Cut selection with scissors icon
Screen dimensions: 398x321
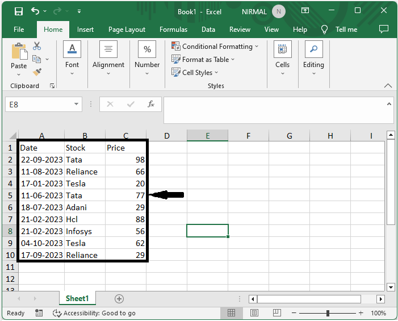point(37,46)
